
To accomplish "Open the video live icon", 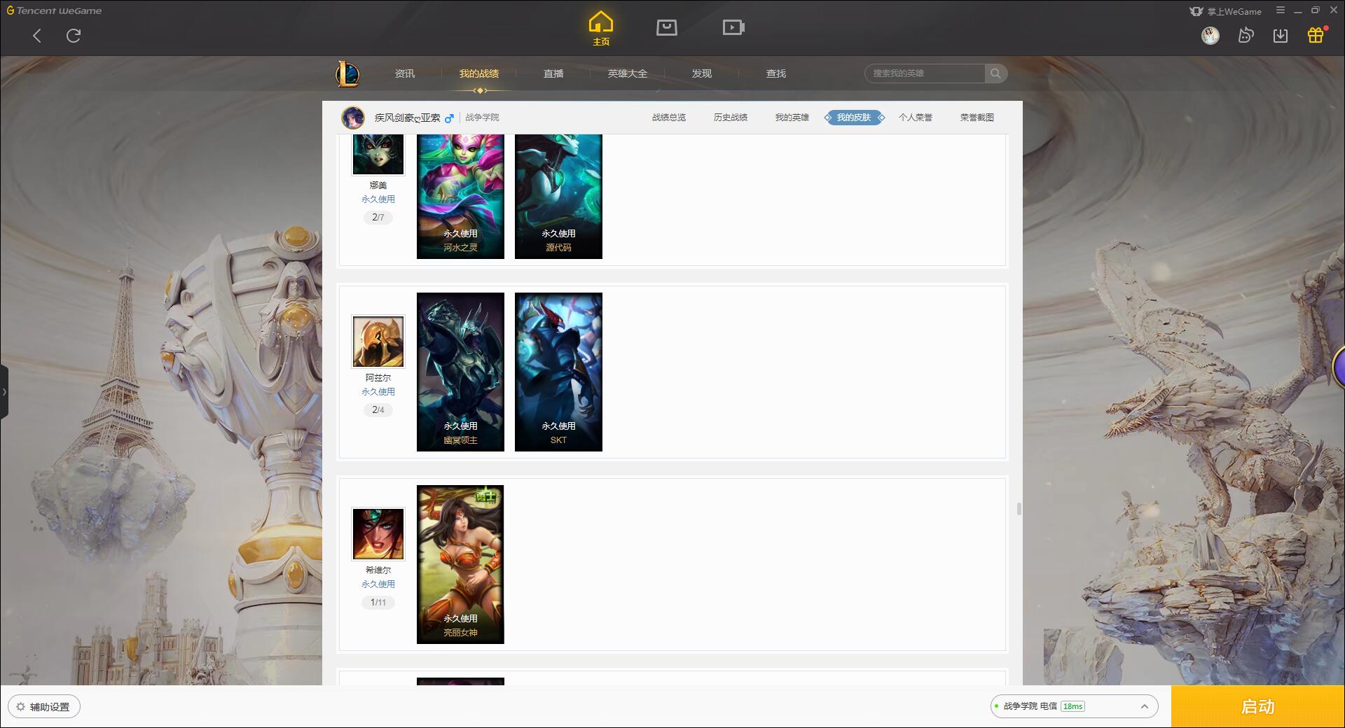I will tap(733, 27).
